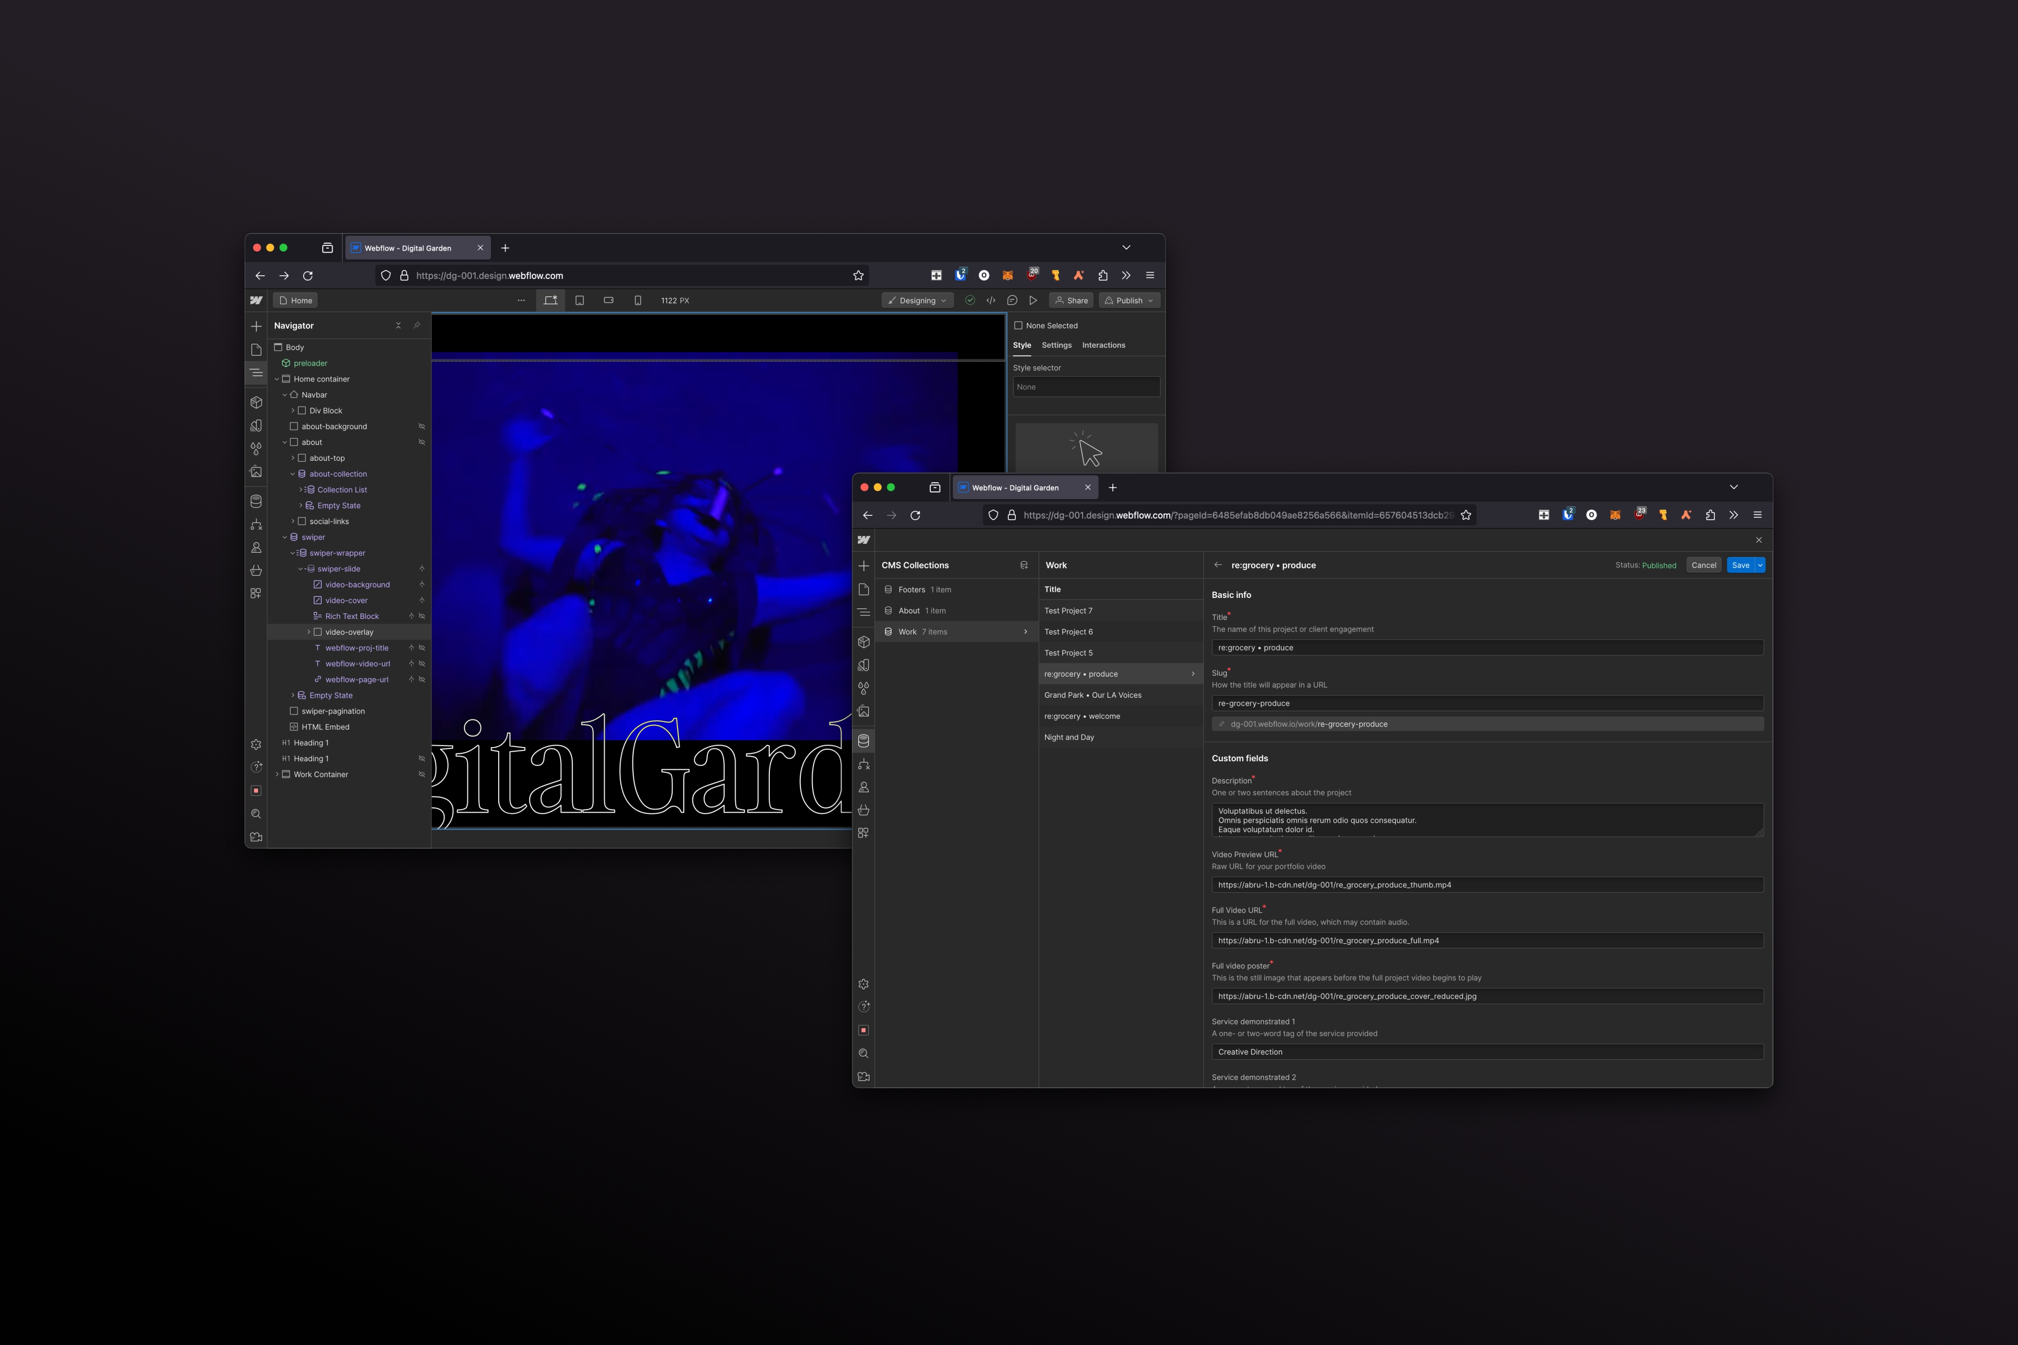Viewport: 2018px width, 1345px height.
Task: Click the Style selector input showing None
Action: pyautogui.click(x=1086, y=387)
